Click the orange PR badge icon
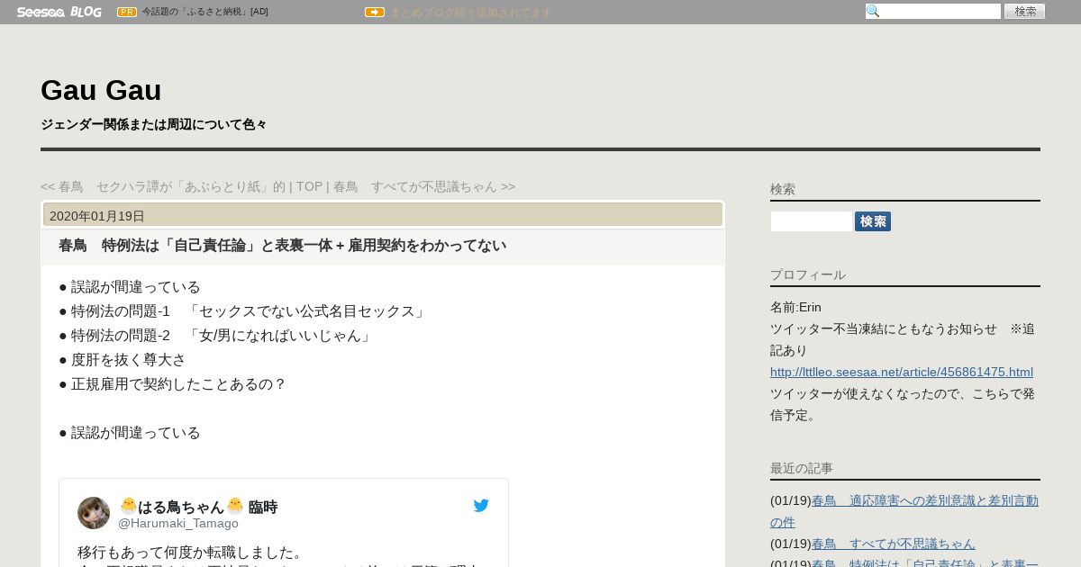Viewport: 1081px width, 567px height. pos(127,12)
